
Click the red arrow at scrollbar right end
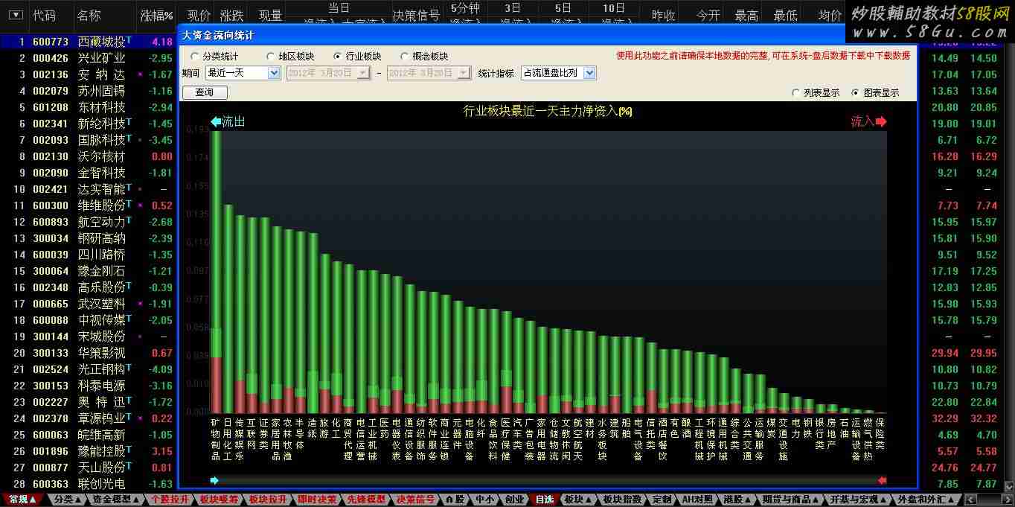[883, 480]
